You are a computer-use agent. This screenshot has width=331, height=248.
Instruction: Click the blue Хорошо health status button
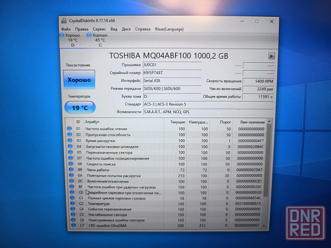click(79, 80)
